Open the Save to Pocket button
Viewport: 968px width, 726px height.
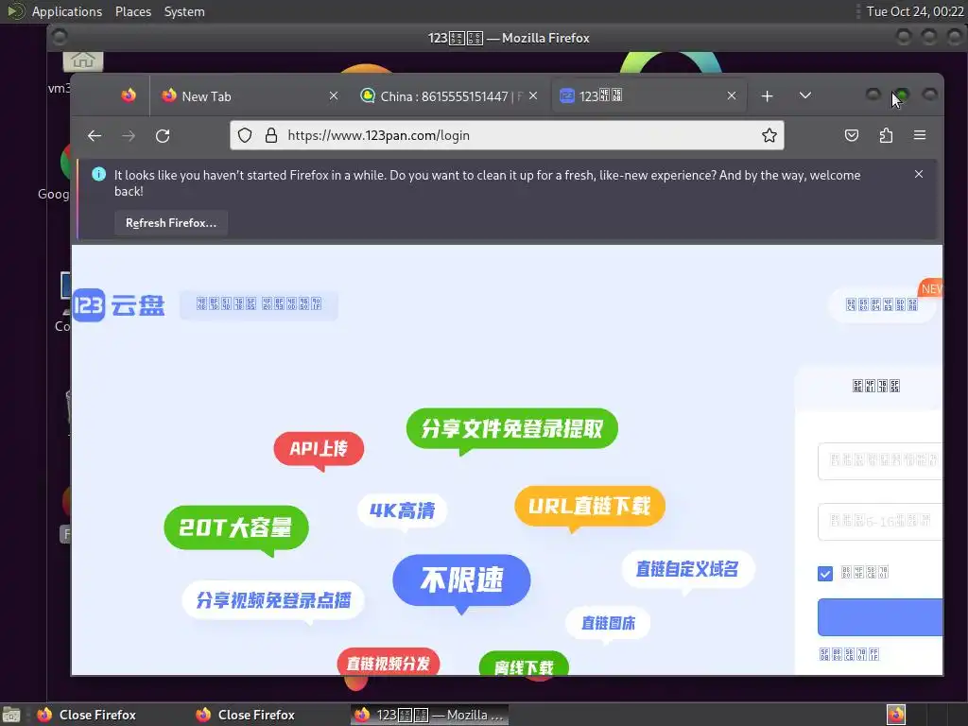click(852, 135)
